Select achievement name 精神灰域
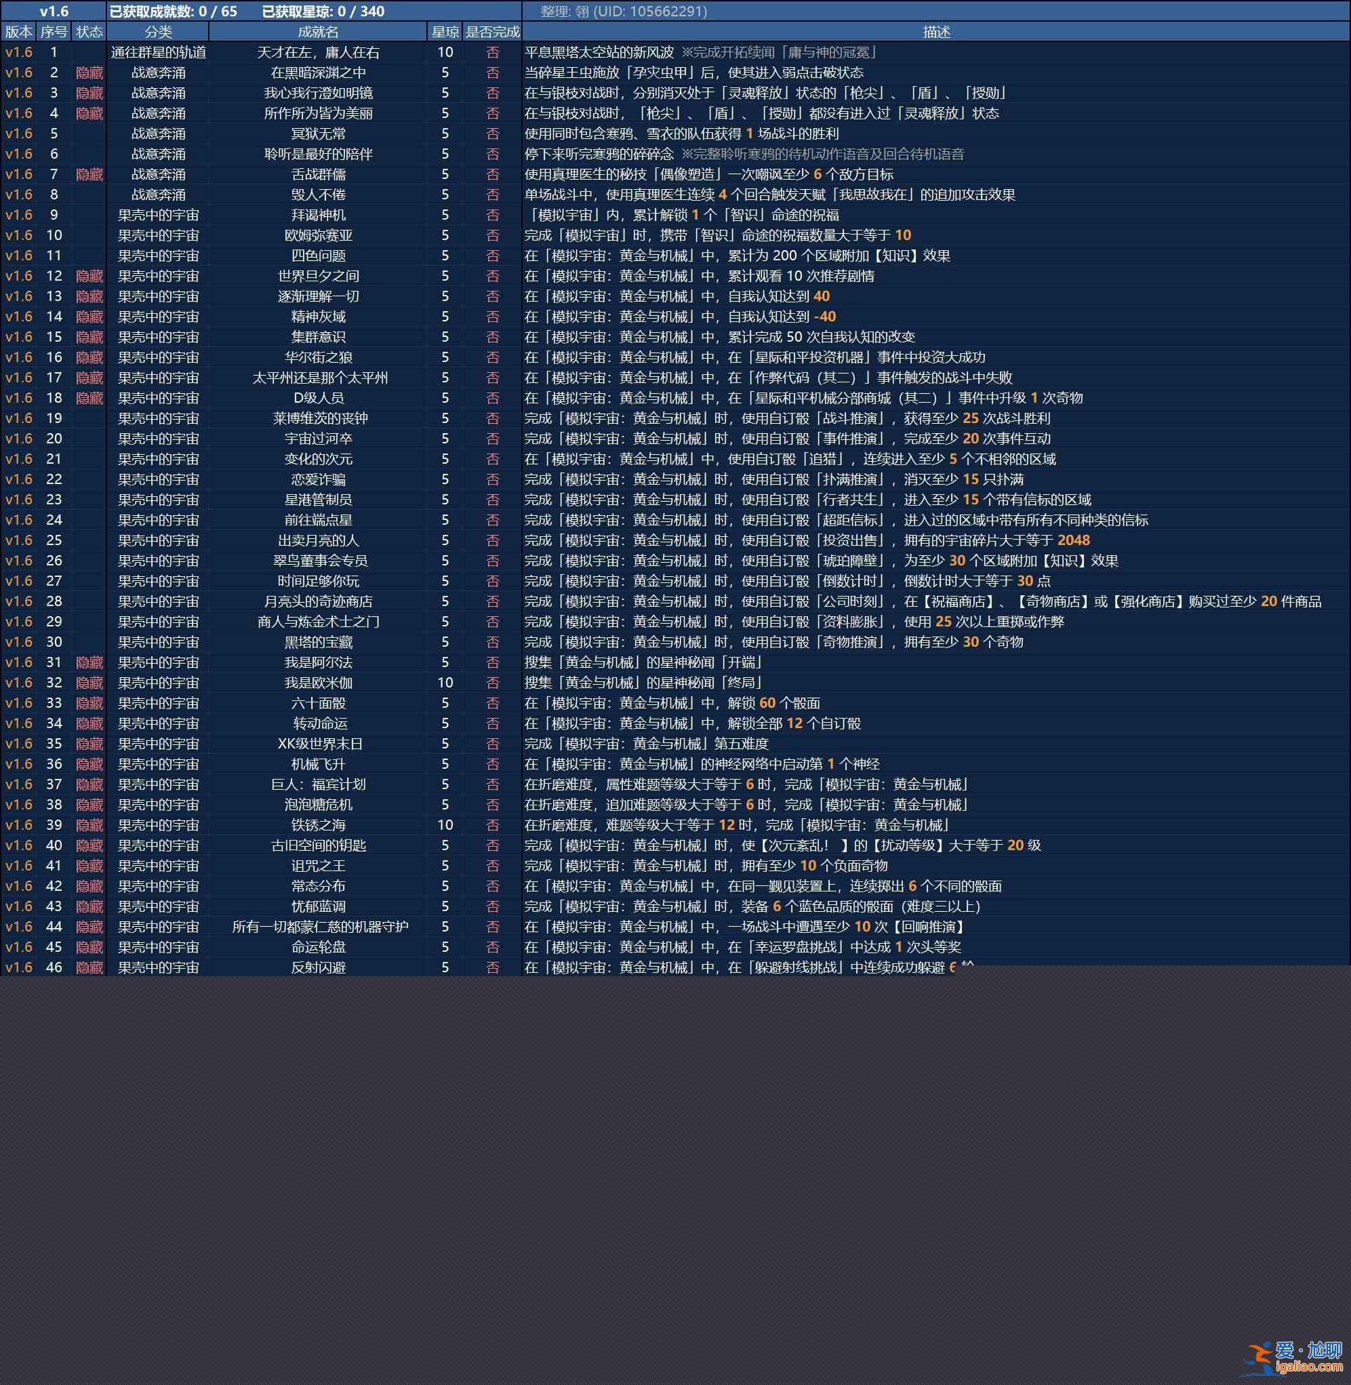 coord(318,317)
